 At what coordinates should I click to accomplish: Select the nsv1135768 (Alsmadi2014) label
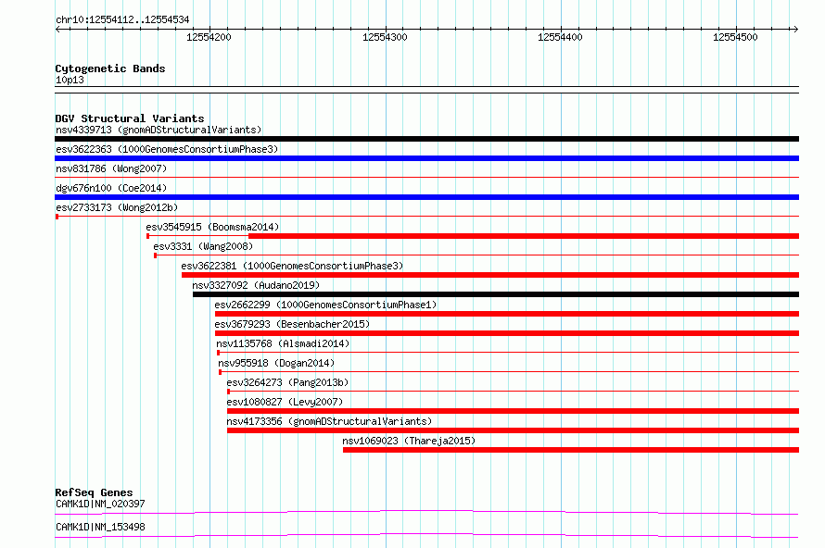click(283, 343)
